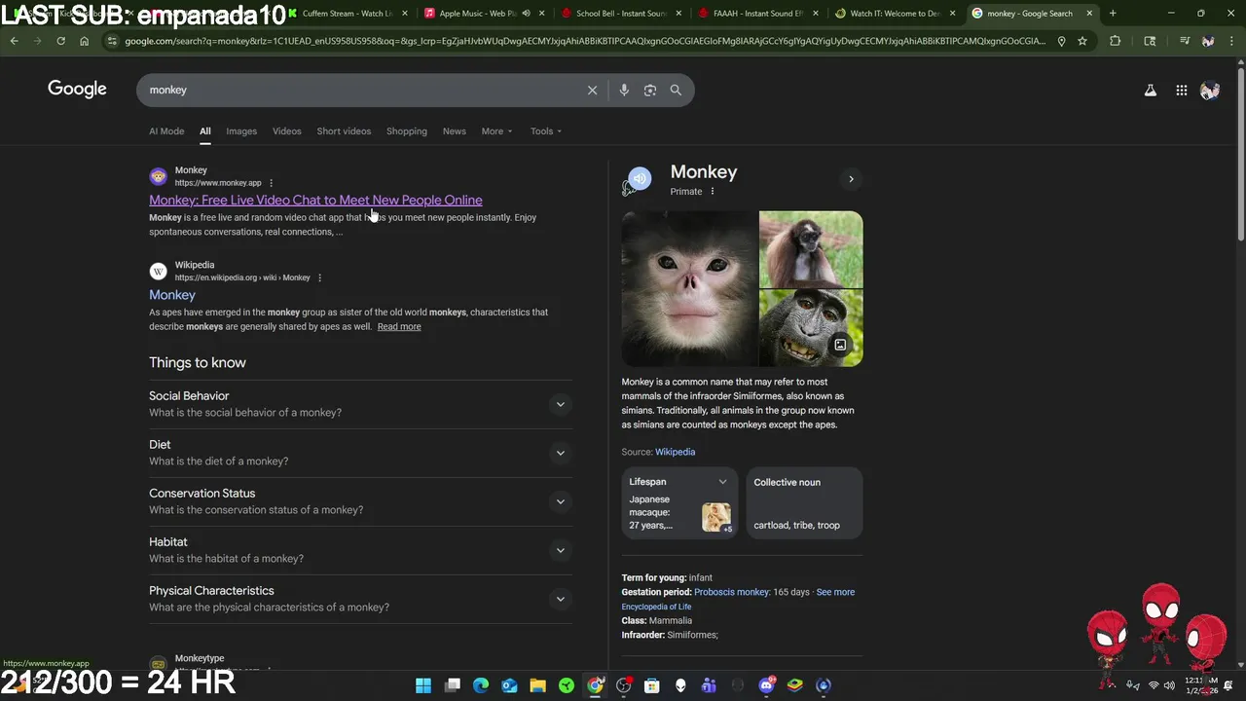Viewport: 1246px width, 701px height.
Task: Open more options for Wikipedia result
Action: [x=319, y=277]
